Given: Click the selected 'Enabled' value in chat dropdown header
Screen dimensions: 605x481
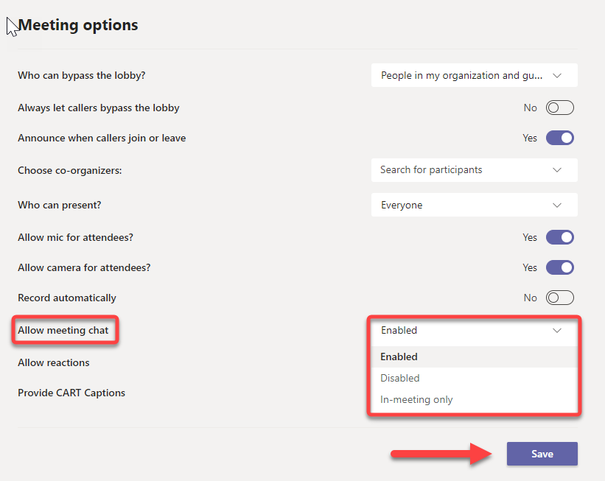Looking at the screenshot, I should 399,331.
